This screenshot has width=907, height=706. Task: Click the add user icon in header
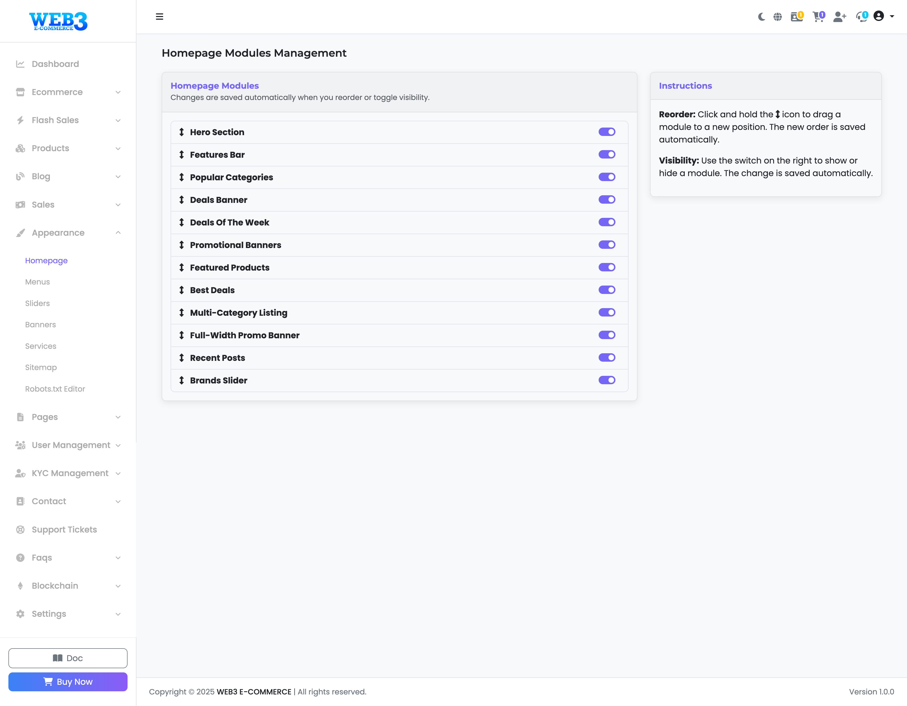839,17
